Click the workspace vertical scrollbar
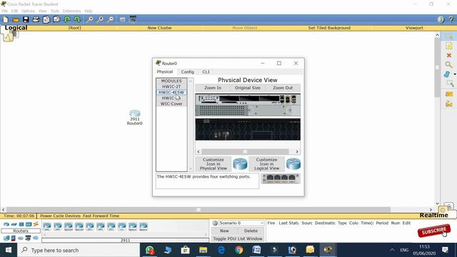Image resolution: width=457 pixels, height=257 pixels. (437, 119)
